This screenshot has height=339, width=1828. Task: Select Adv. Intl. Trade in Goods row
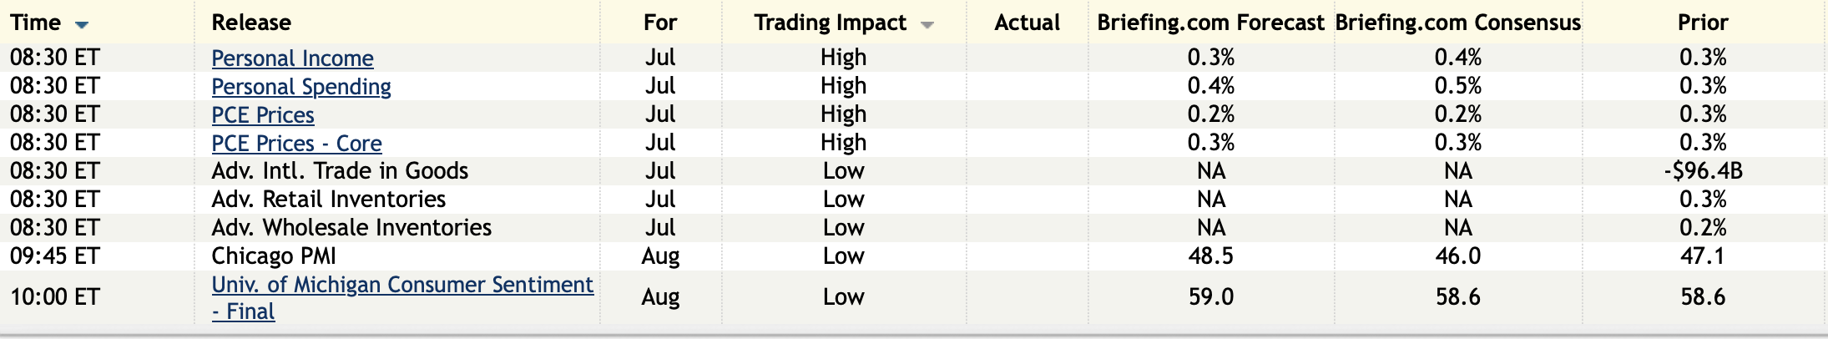(340, 171)
